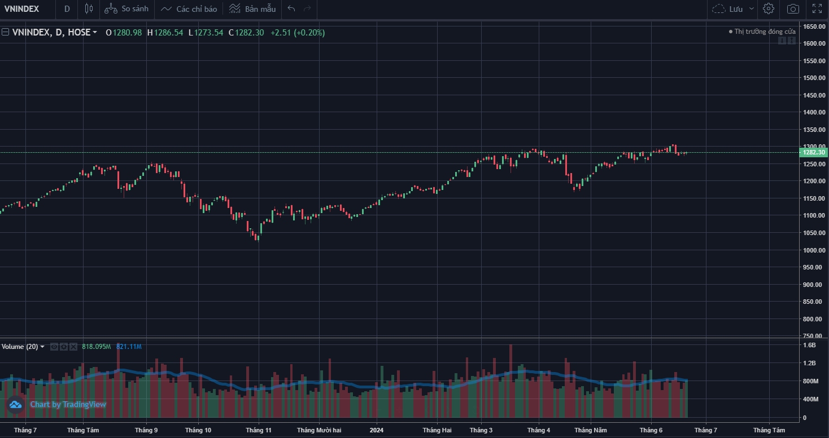829x438 pixels.
Task: Click the 818.095M volume value
Action: coord(97,347)
